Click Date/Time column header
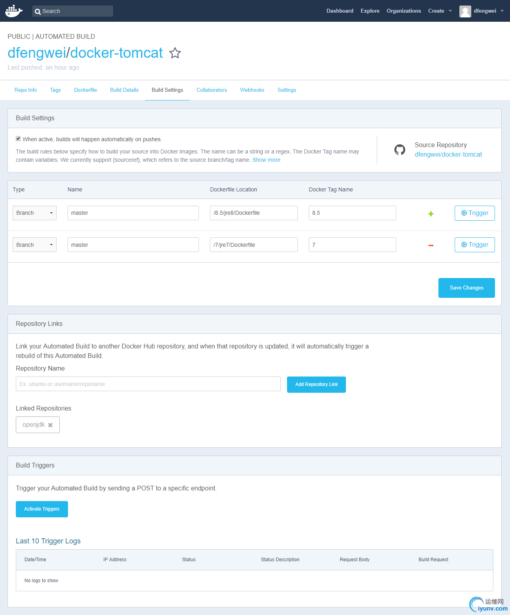This screenshot has width=510, height=615. (35, 560)
